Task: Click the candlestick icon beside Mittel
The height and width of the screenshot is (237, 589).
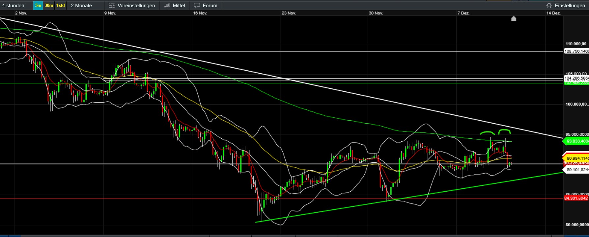Action: point(167,6)
